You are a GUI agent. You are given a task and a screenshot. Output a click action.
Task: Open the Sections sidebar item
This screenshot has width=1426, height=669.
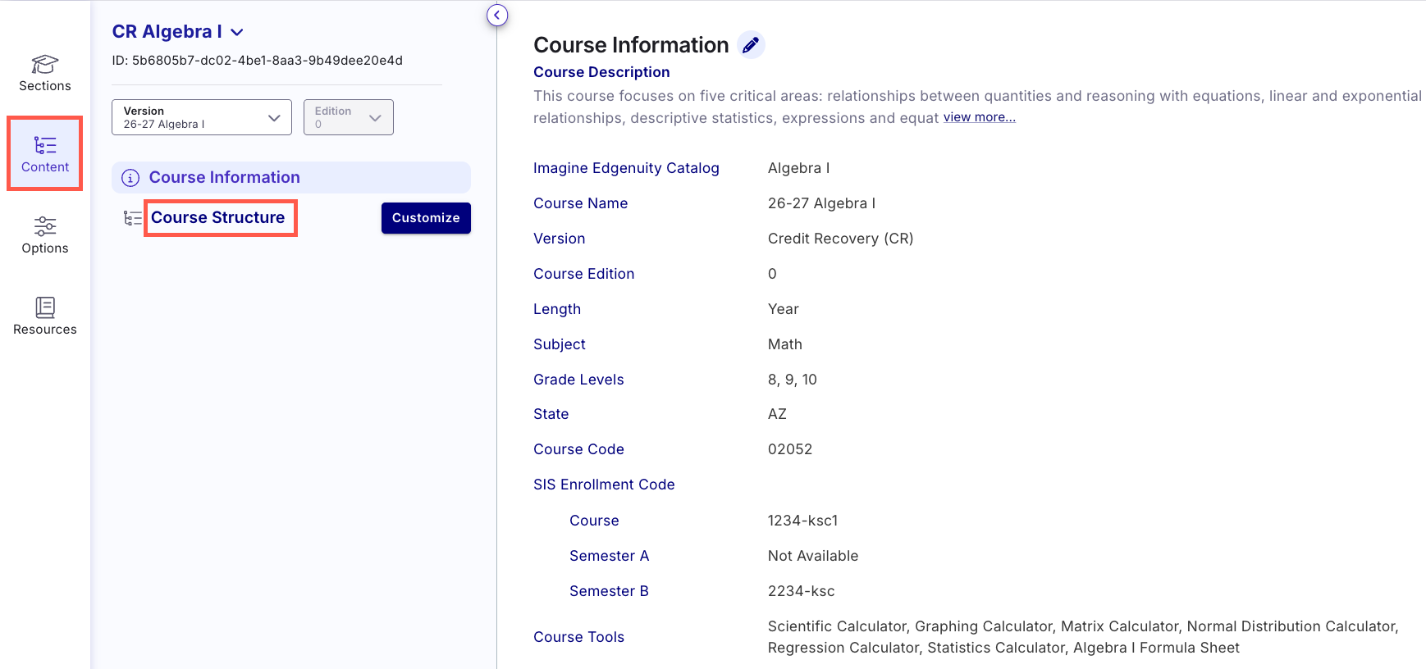tap(45, 73)
